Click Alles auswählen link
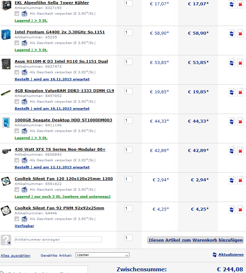This screenshot has height=273, width=246. coord(15,256)
